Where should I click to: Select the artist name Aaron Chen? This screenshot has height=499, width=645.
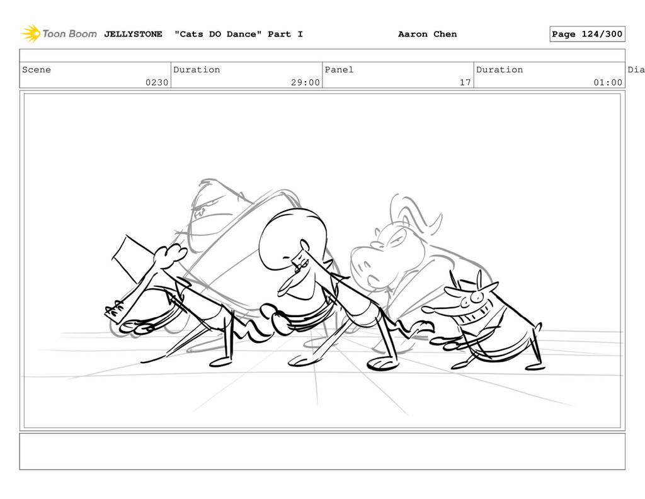[x=428, y=34]
